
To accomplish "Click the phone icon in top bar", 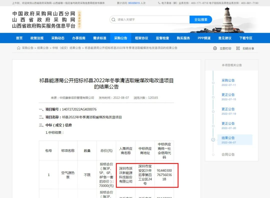I will 159,3.
